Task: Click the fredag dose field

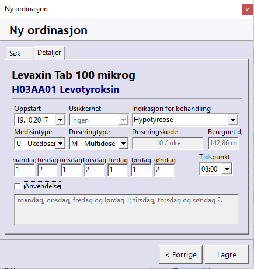Action: (x=118, y=170)
